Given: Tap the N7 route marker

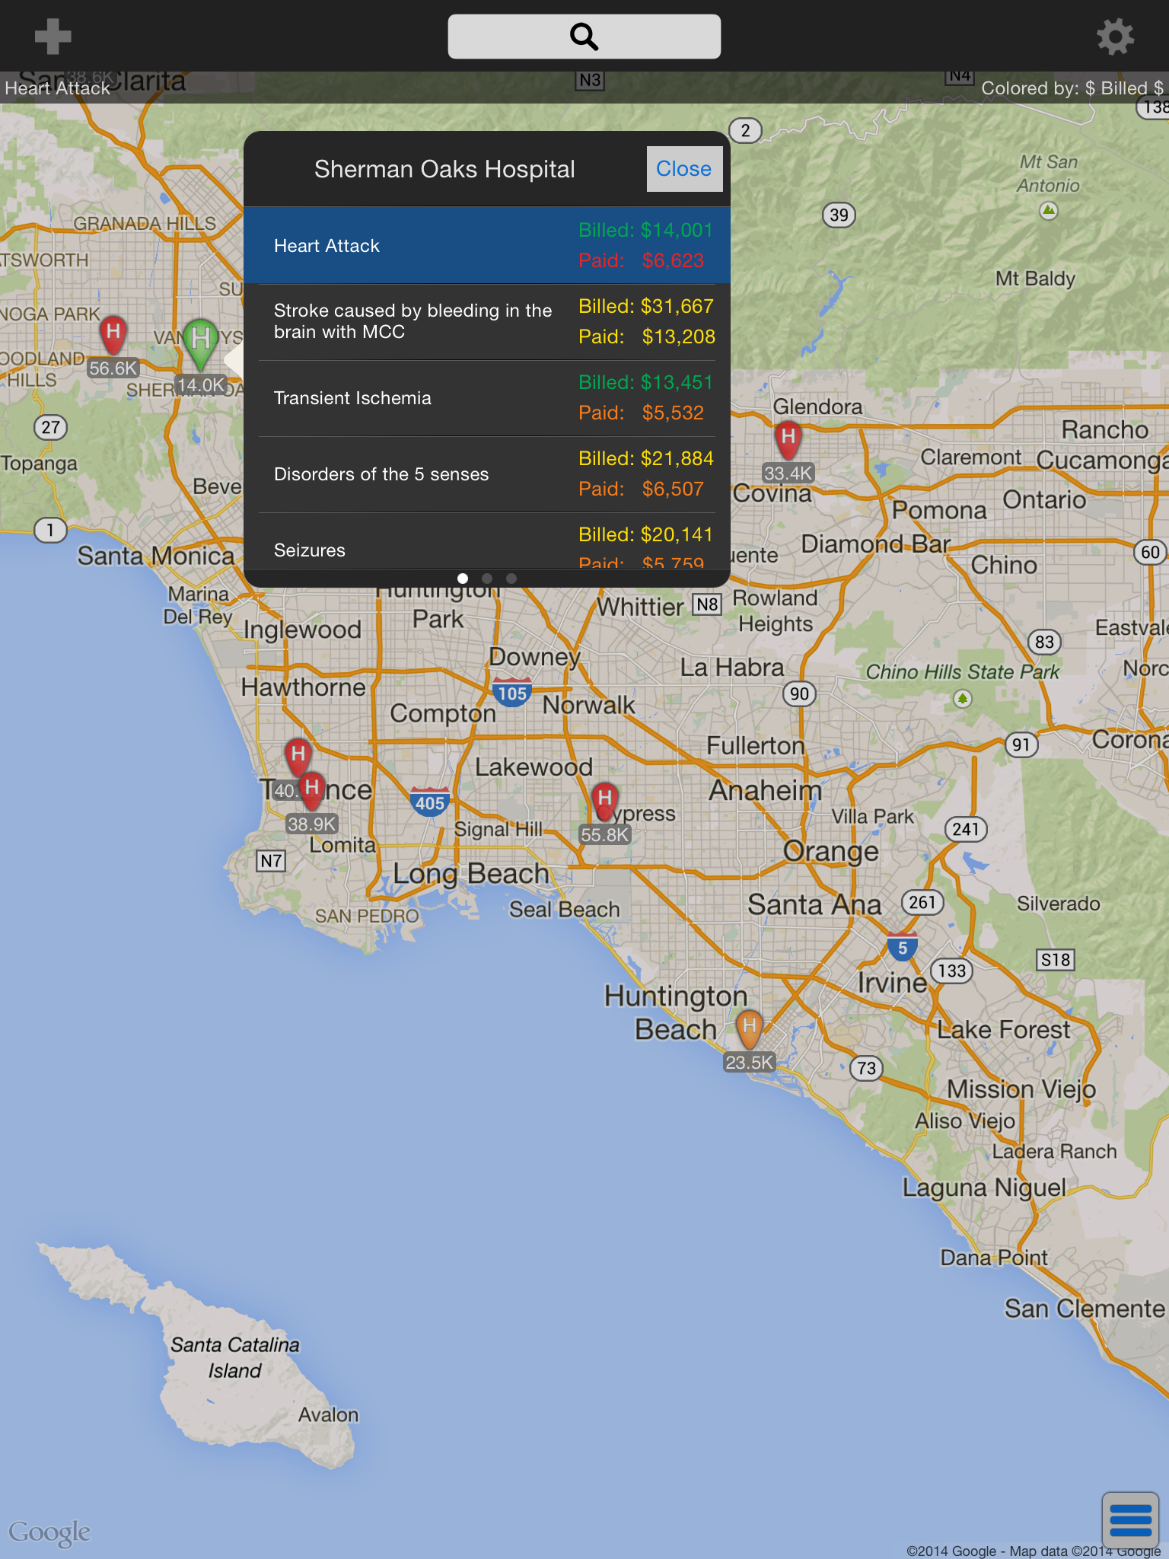Looking at the screenshot, I should [x=271, y=861].
